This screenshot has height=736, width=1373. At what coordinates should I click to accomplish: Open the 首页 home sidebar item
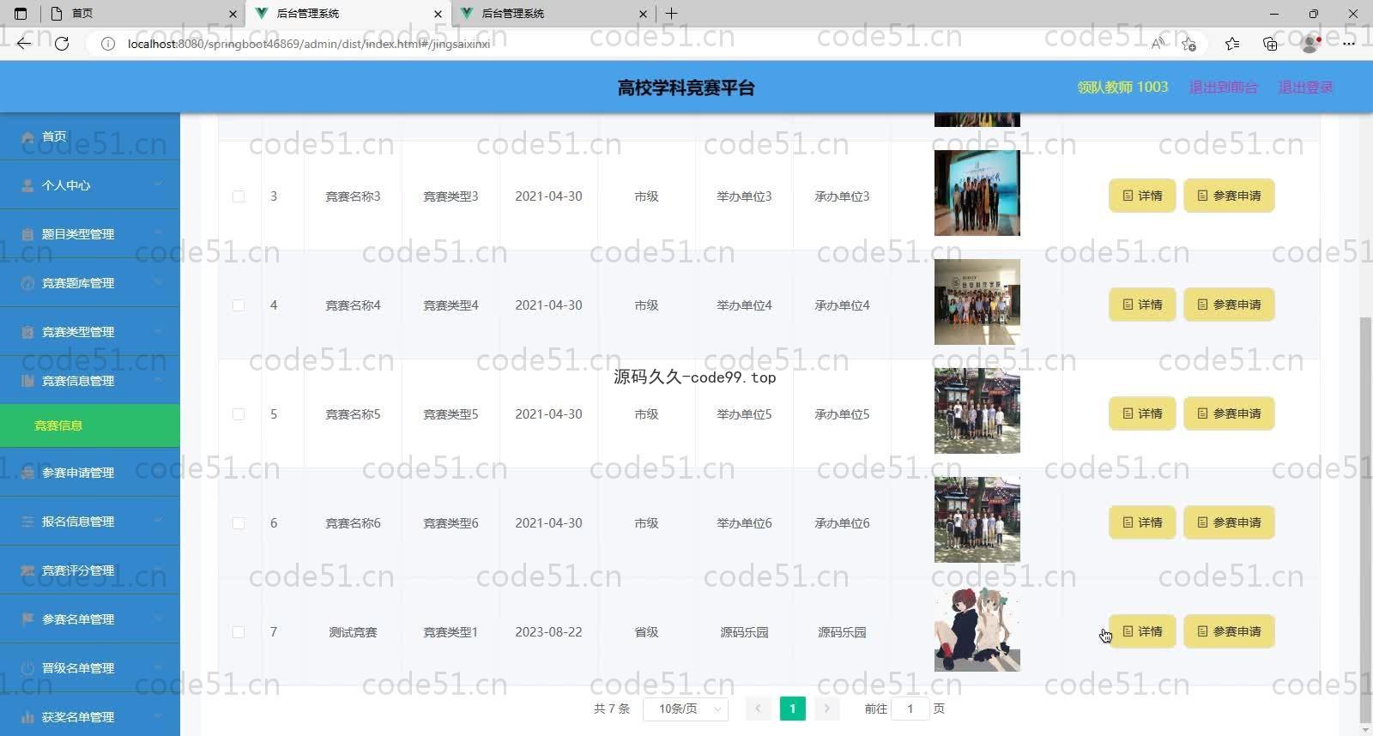point(90,136)
